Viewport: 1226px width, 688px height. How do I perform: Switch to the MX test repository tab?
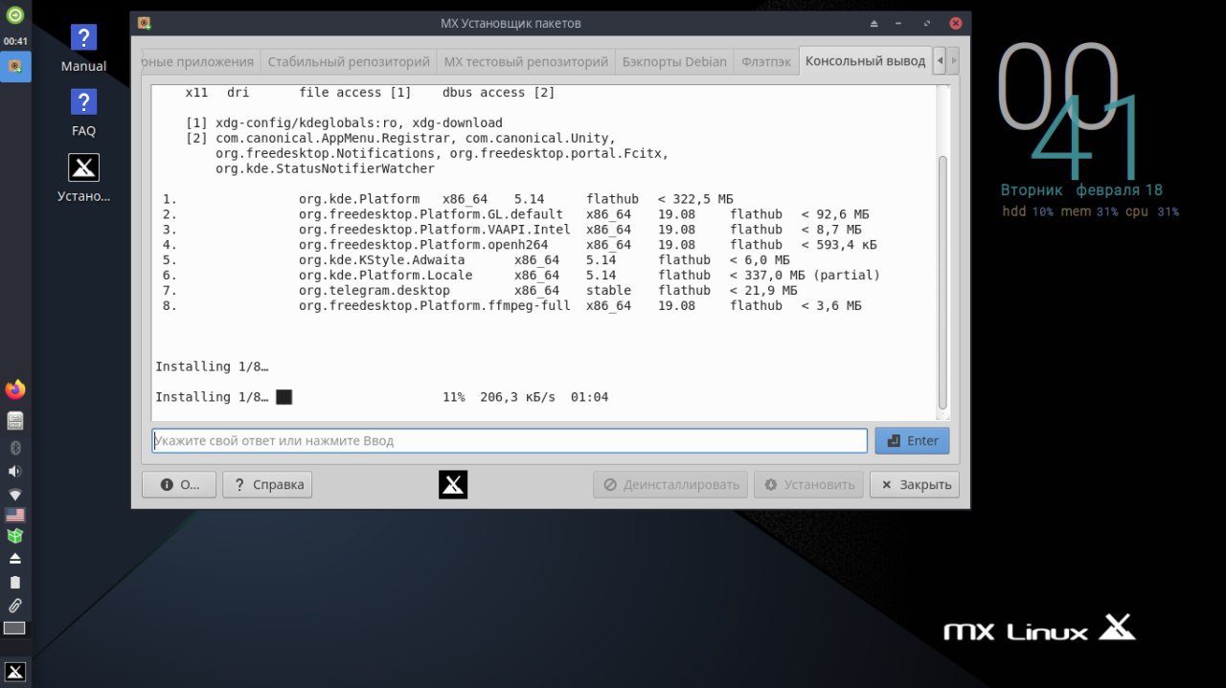[x=526, y=61]
